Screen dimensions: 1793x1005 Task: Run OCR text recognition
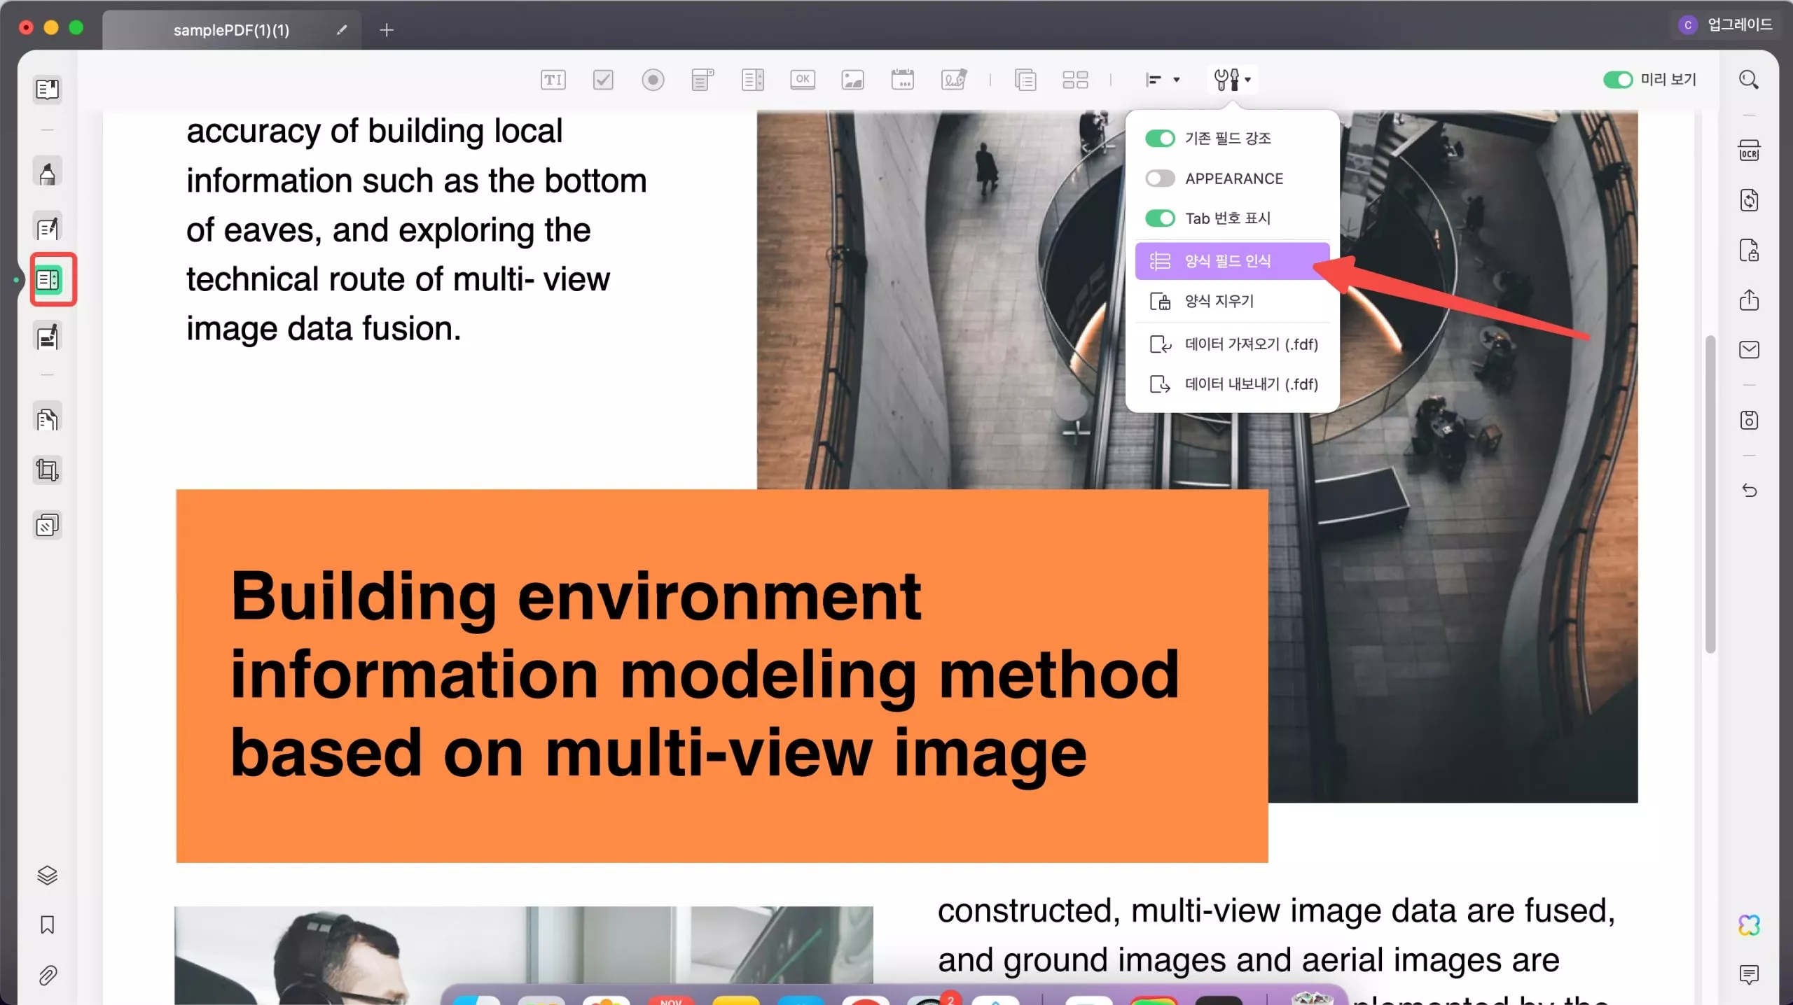(1749, 150)
